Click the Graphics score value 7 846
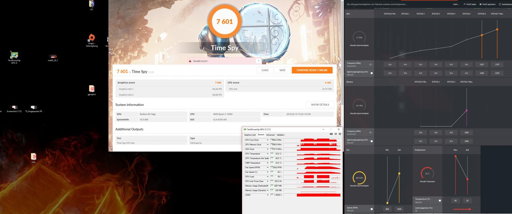This screenshot has width=512, height=214. (218, 83)
